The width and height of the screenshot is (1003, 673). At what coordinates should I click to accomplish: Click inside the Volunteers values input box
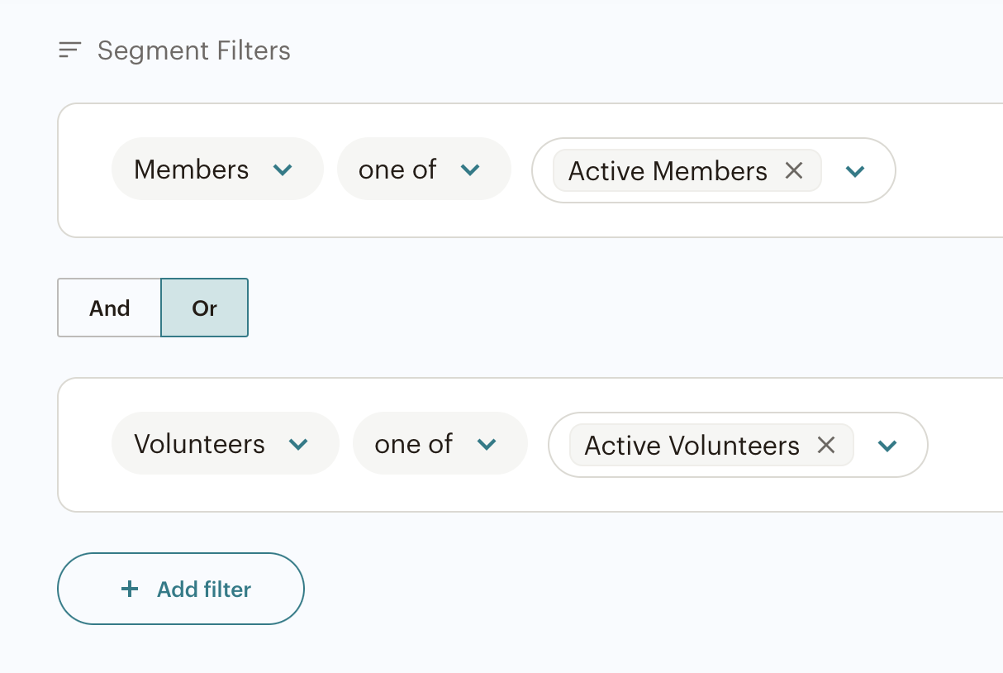738,445
